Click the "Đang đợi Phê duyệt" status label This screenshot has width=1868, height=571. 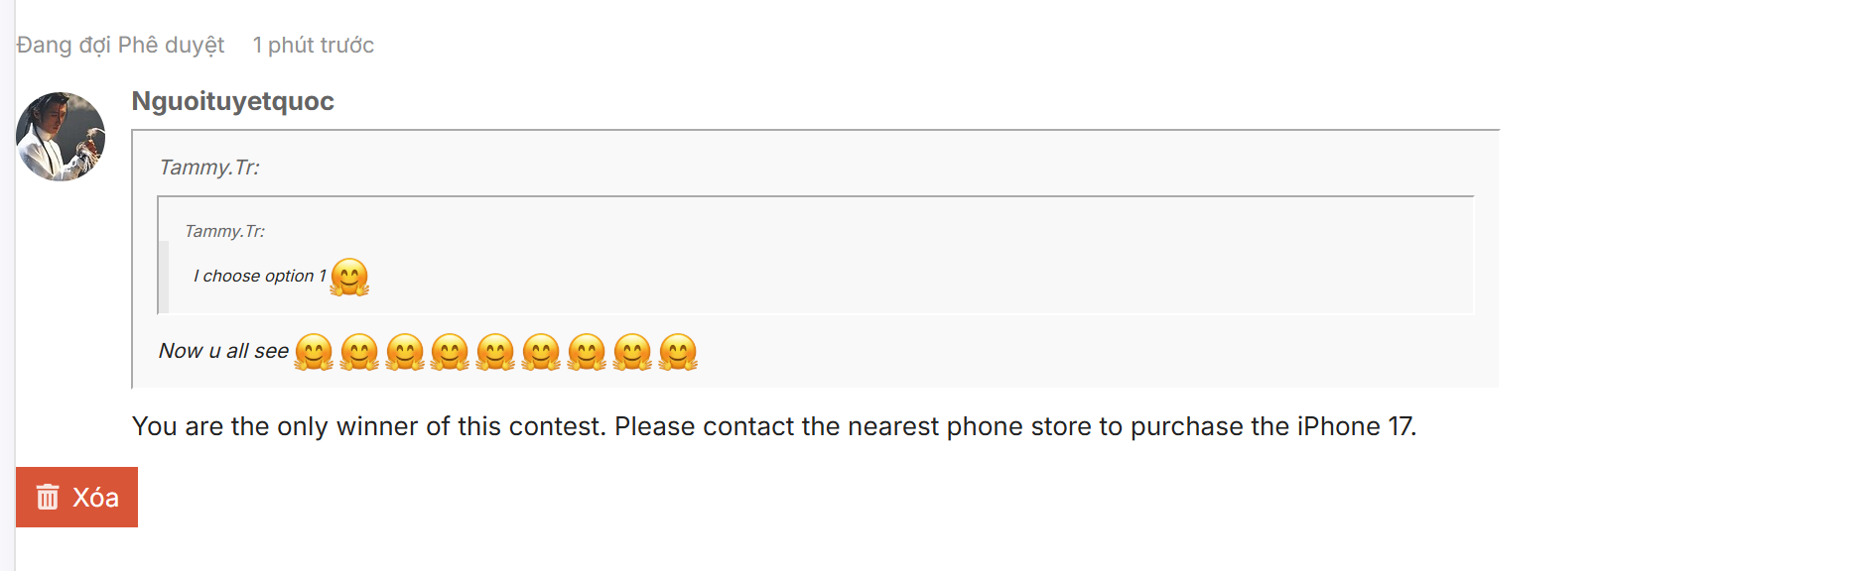[120, 45]
